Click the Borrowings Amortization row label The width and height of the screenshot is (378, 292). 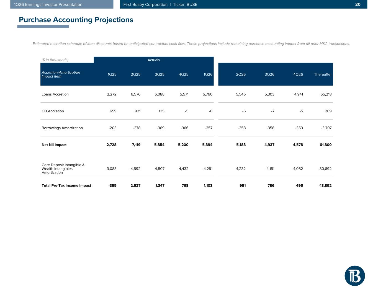pos(62,128)
